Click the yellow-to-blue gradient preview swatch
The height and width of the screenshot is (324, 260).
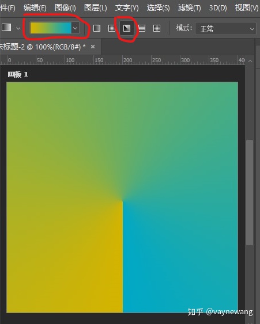(x=51, y=28)
